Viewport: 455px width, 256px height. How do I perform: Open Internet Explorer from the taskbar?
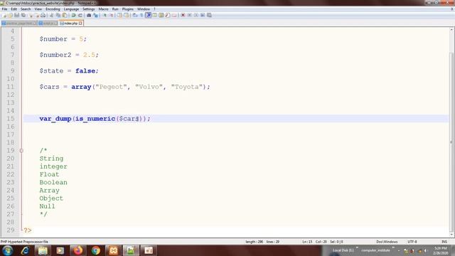point(25,250)
